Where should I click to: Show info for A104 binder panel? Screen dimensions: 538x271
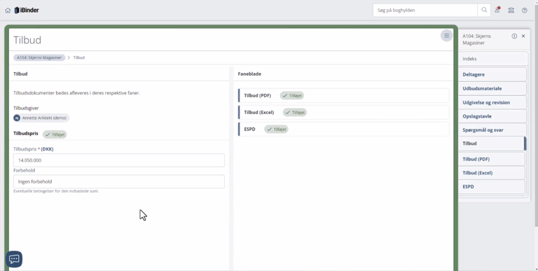tap(514, 36)
